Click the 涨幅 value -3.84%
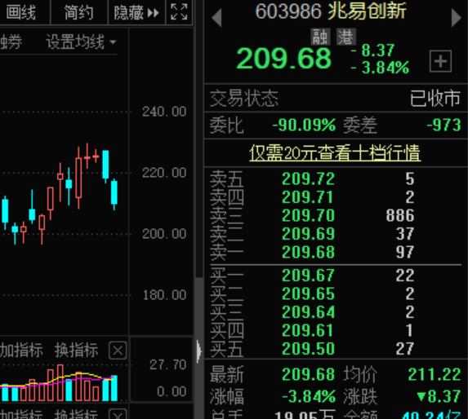 (310, 397)
